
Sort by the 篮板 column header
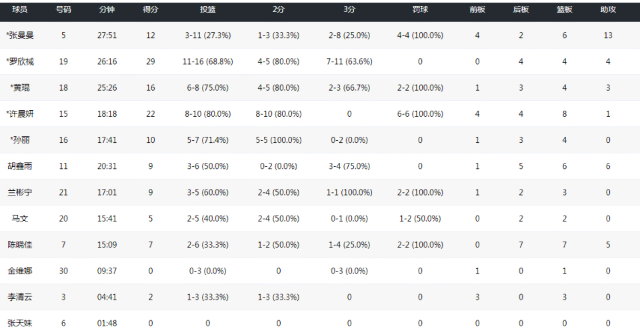pos(565,11)
